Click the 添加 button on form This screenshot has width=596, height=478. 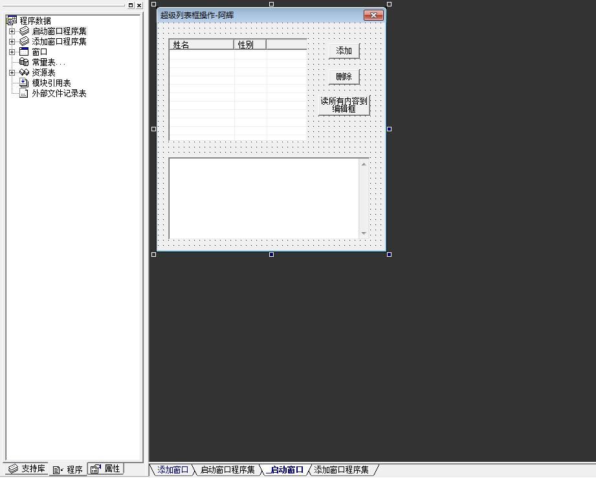click(x=344, y=51)
